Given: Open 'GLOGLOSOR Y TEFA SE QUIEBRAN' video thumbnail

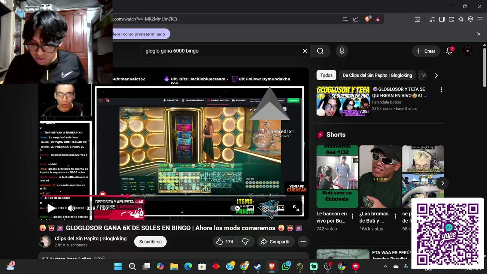Looking at the screenshot, I should [343, 101].
